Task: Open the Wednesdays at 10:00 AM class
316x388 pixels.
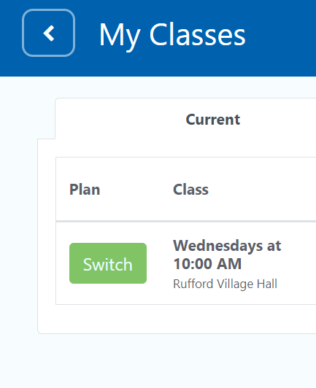Action: pos(227,255)
